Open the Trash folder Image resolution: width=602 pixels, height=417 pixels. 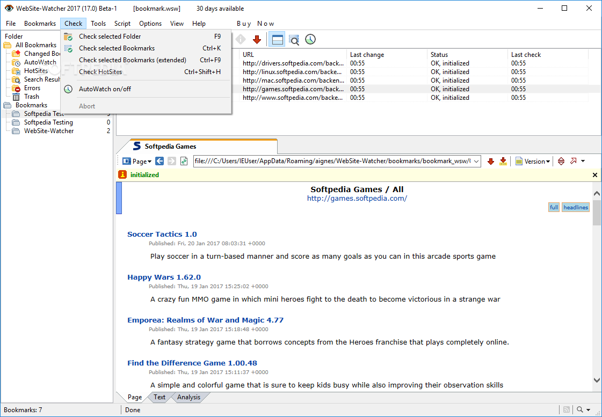click(32, 97)
